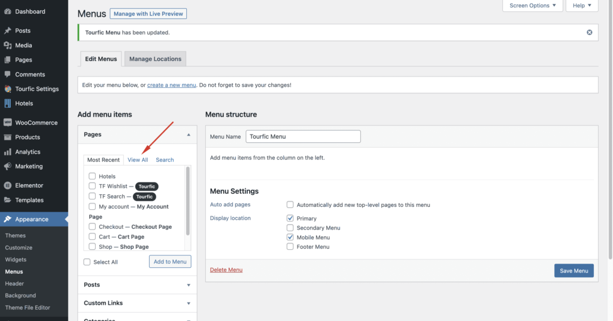Collapse the Pages panel arrow
The image size is (613, 321).
tap(189, 134)
